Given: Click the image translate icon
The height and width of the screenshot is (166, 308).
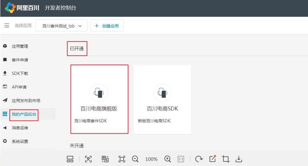Looking at the screenshot, I should click(x=105, y=159).
